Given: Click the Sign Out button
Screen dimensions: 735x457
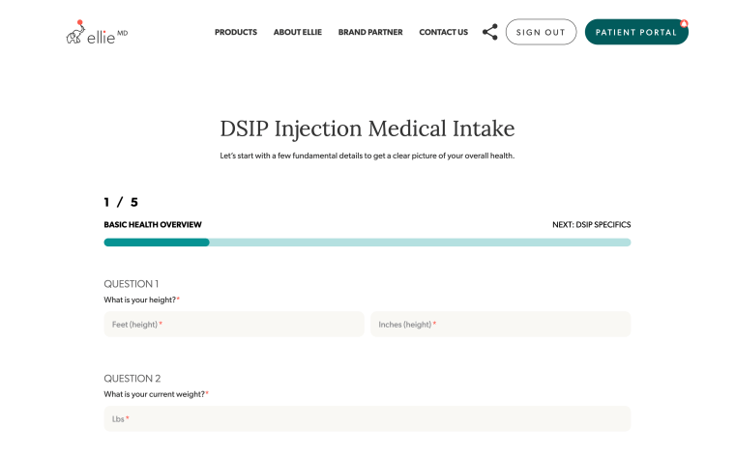Looking at the screenshot, I should pos(541,32).
